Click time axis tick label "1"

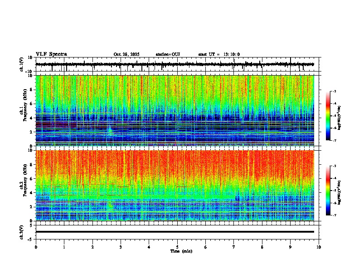point(64,247)
